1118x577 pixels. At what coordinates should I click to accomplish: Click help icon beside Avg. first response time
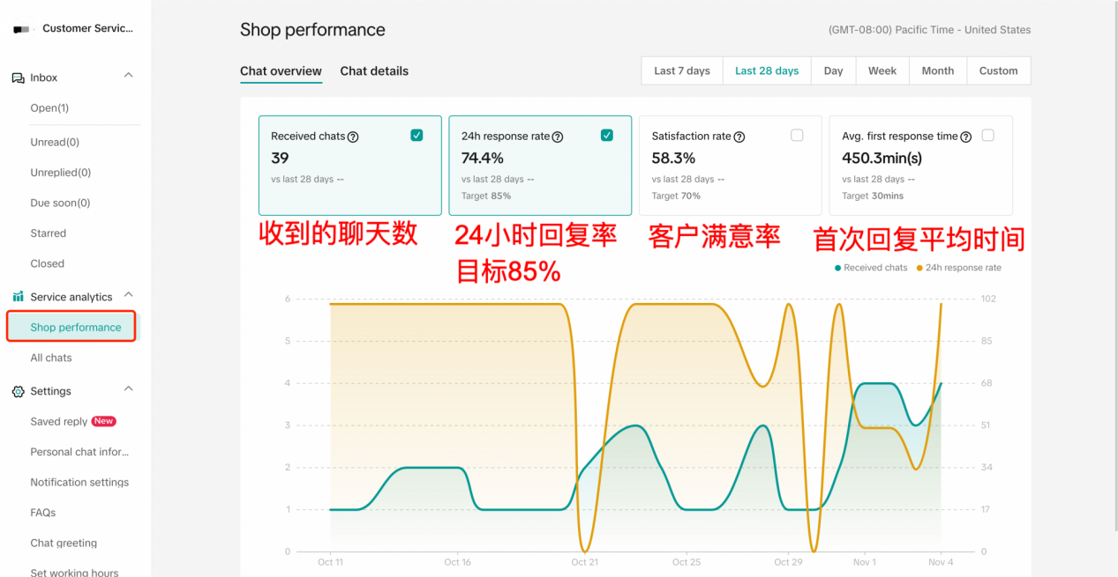coord(966,137)
